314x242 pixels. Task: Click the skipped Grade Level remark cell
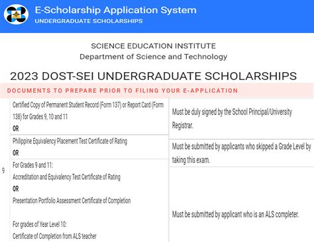[242, 153]
